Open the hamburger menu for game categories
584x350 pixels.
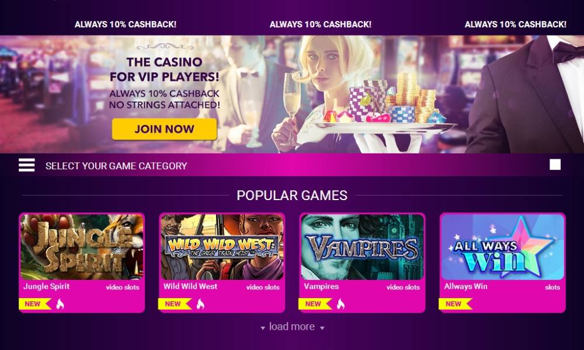pyautogui.click(x=27, y=165)
